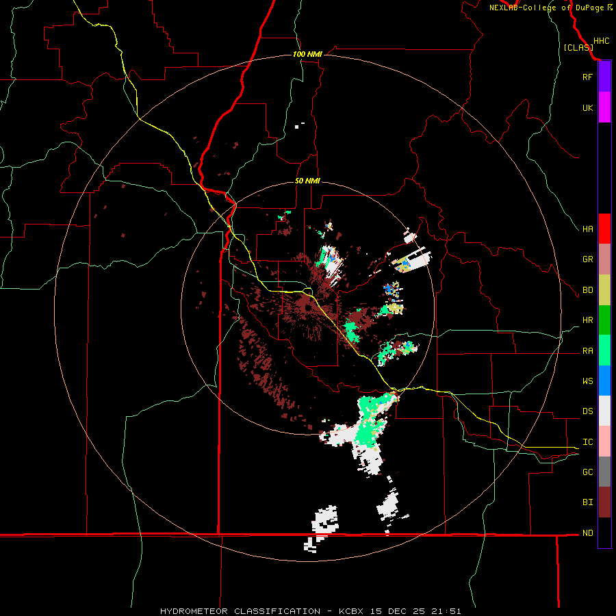The height and width of the screenshot is (616, 616).
Task: Click the RA light green swatch
Action: 604,350
